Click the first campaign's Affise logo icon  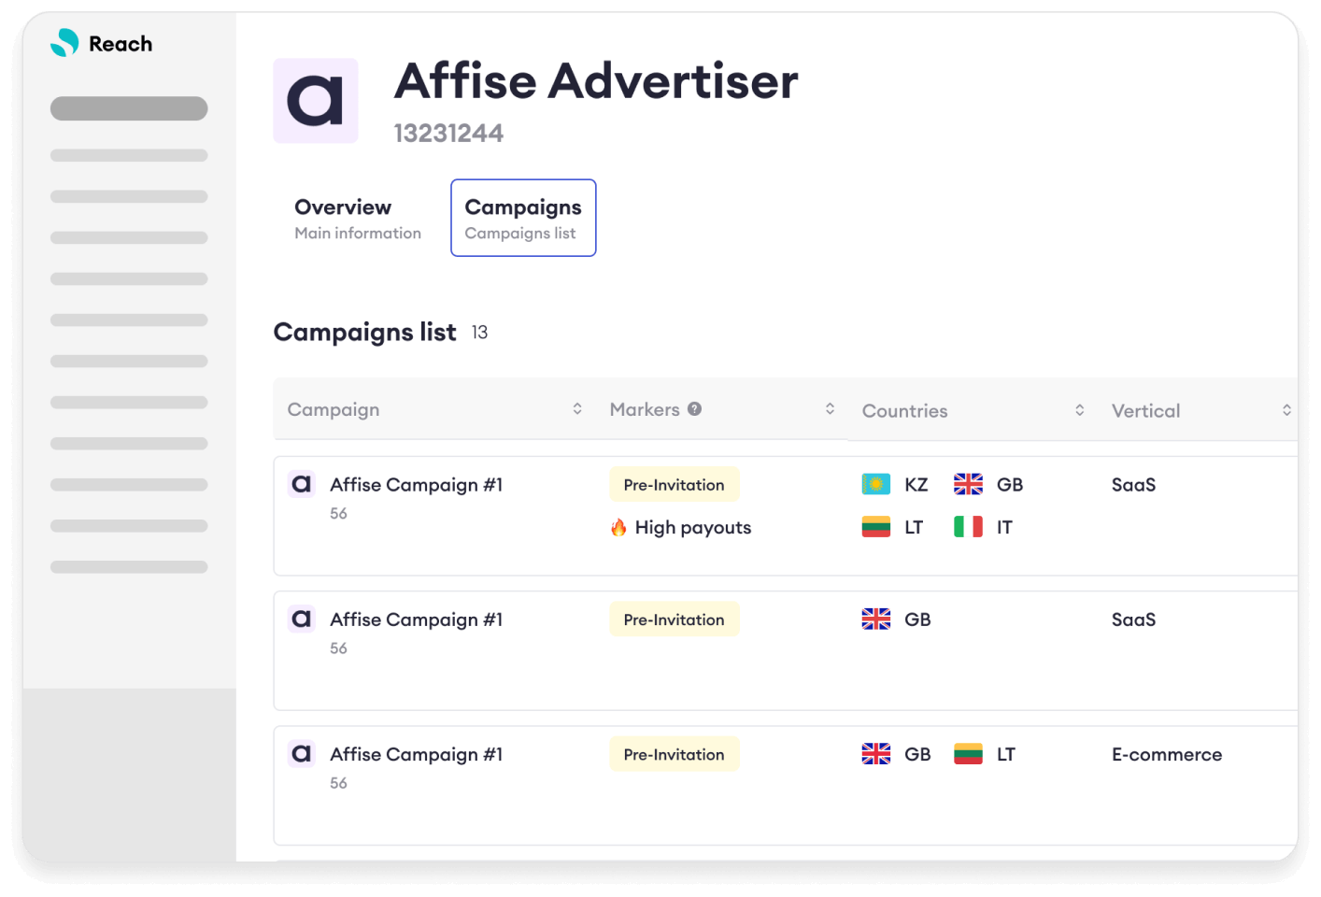click(301, 484)
